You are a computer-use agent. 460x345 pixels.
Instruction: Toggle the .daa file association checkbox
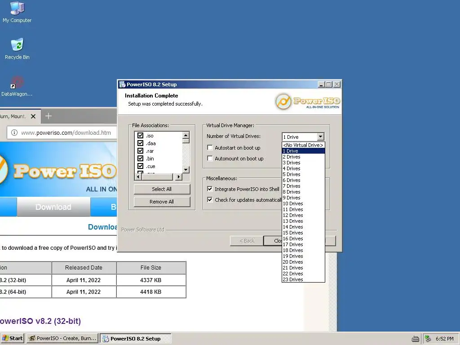coord(140,143)
